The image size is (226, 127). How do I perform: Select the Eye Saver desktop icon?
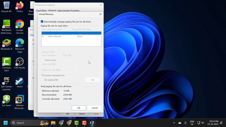pos(6,101)
